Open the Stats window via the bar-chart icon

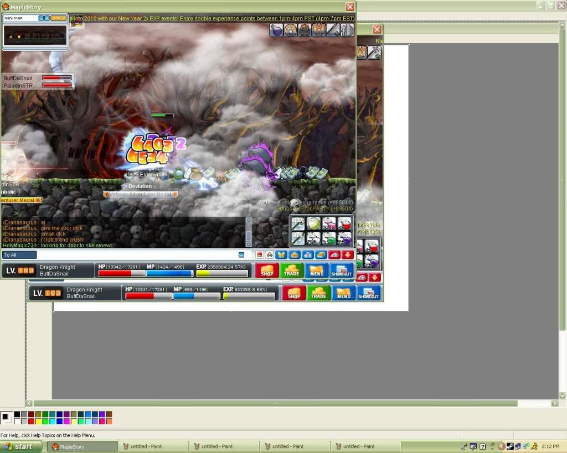click(308, 255)
